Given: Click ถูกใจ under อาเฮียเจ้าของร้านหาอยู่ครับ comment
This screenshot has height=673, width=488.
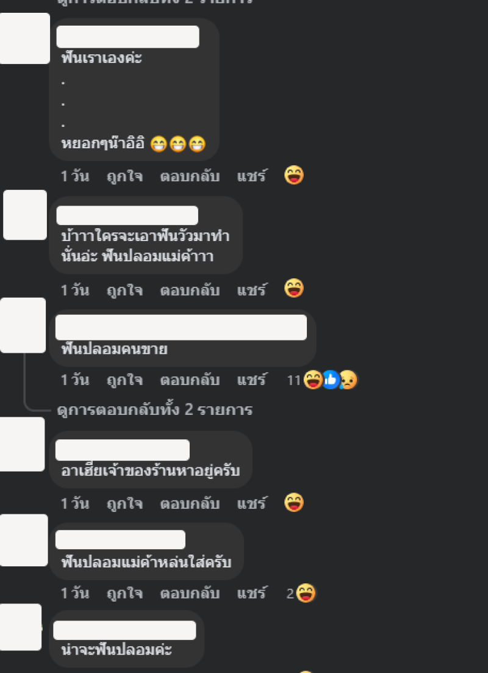Looking at the screenshot, I should [124, 503].
